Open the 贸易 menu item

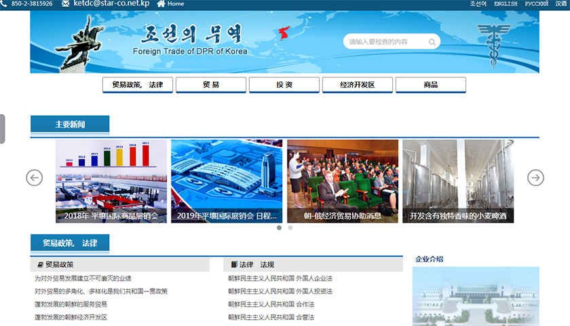[x=211, y=85]
